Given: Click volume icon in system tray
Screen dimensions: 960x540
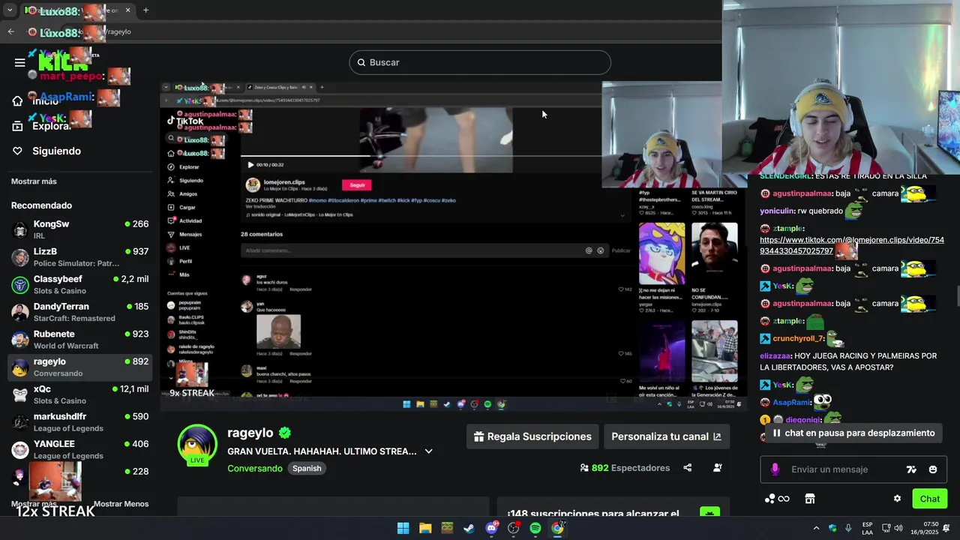Looking at the screenshot, I should pos(898,528).
